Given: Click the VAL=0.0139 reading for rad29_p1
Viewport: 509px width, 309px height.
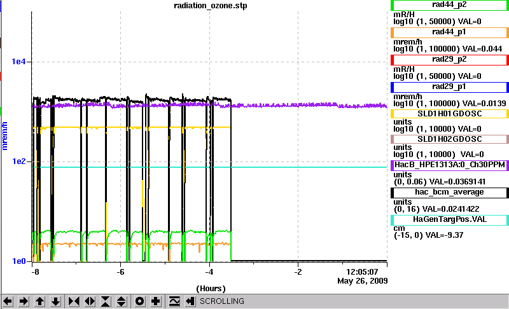Looking at the screenshot, I should pyautogui.click(x=484, y=104).
